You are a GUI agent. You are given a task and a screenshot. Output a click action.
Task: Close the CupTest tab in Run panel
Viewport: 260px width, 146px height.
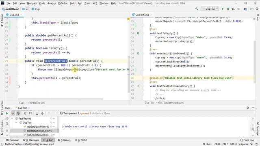pyautogui.click(x=29, y=108)
